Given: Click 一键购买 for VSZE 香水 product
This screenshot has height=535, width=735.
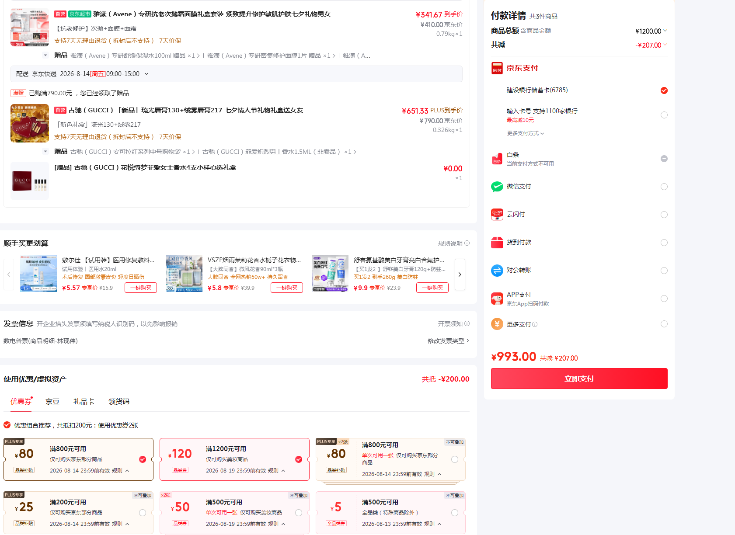Looking at the screenshot, I should 287,288.
